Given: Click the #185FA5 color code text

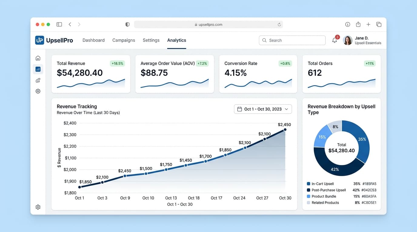Looking at the screenshot, I should coord(369,184).
